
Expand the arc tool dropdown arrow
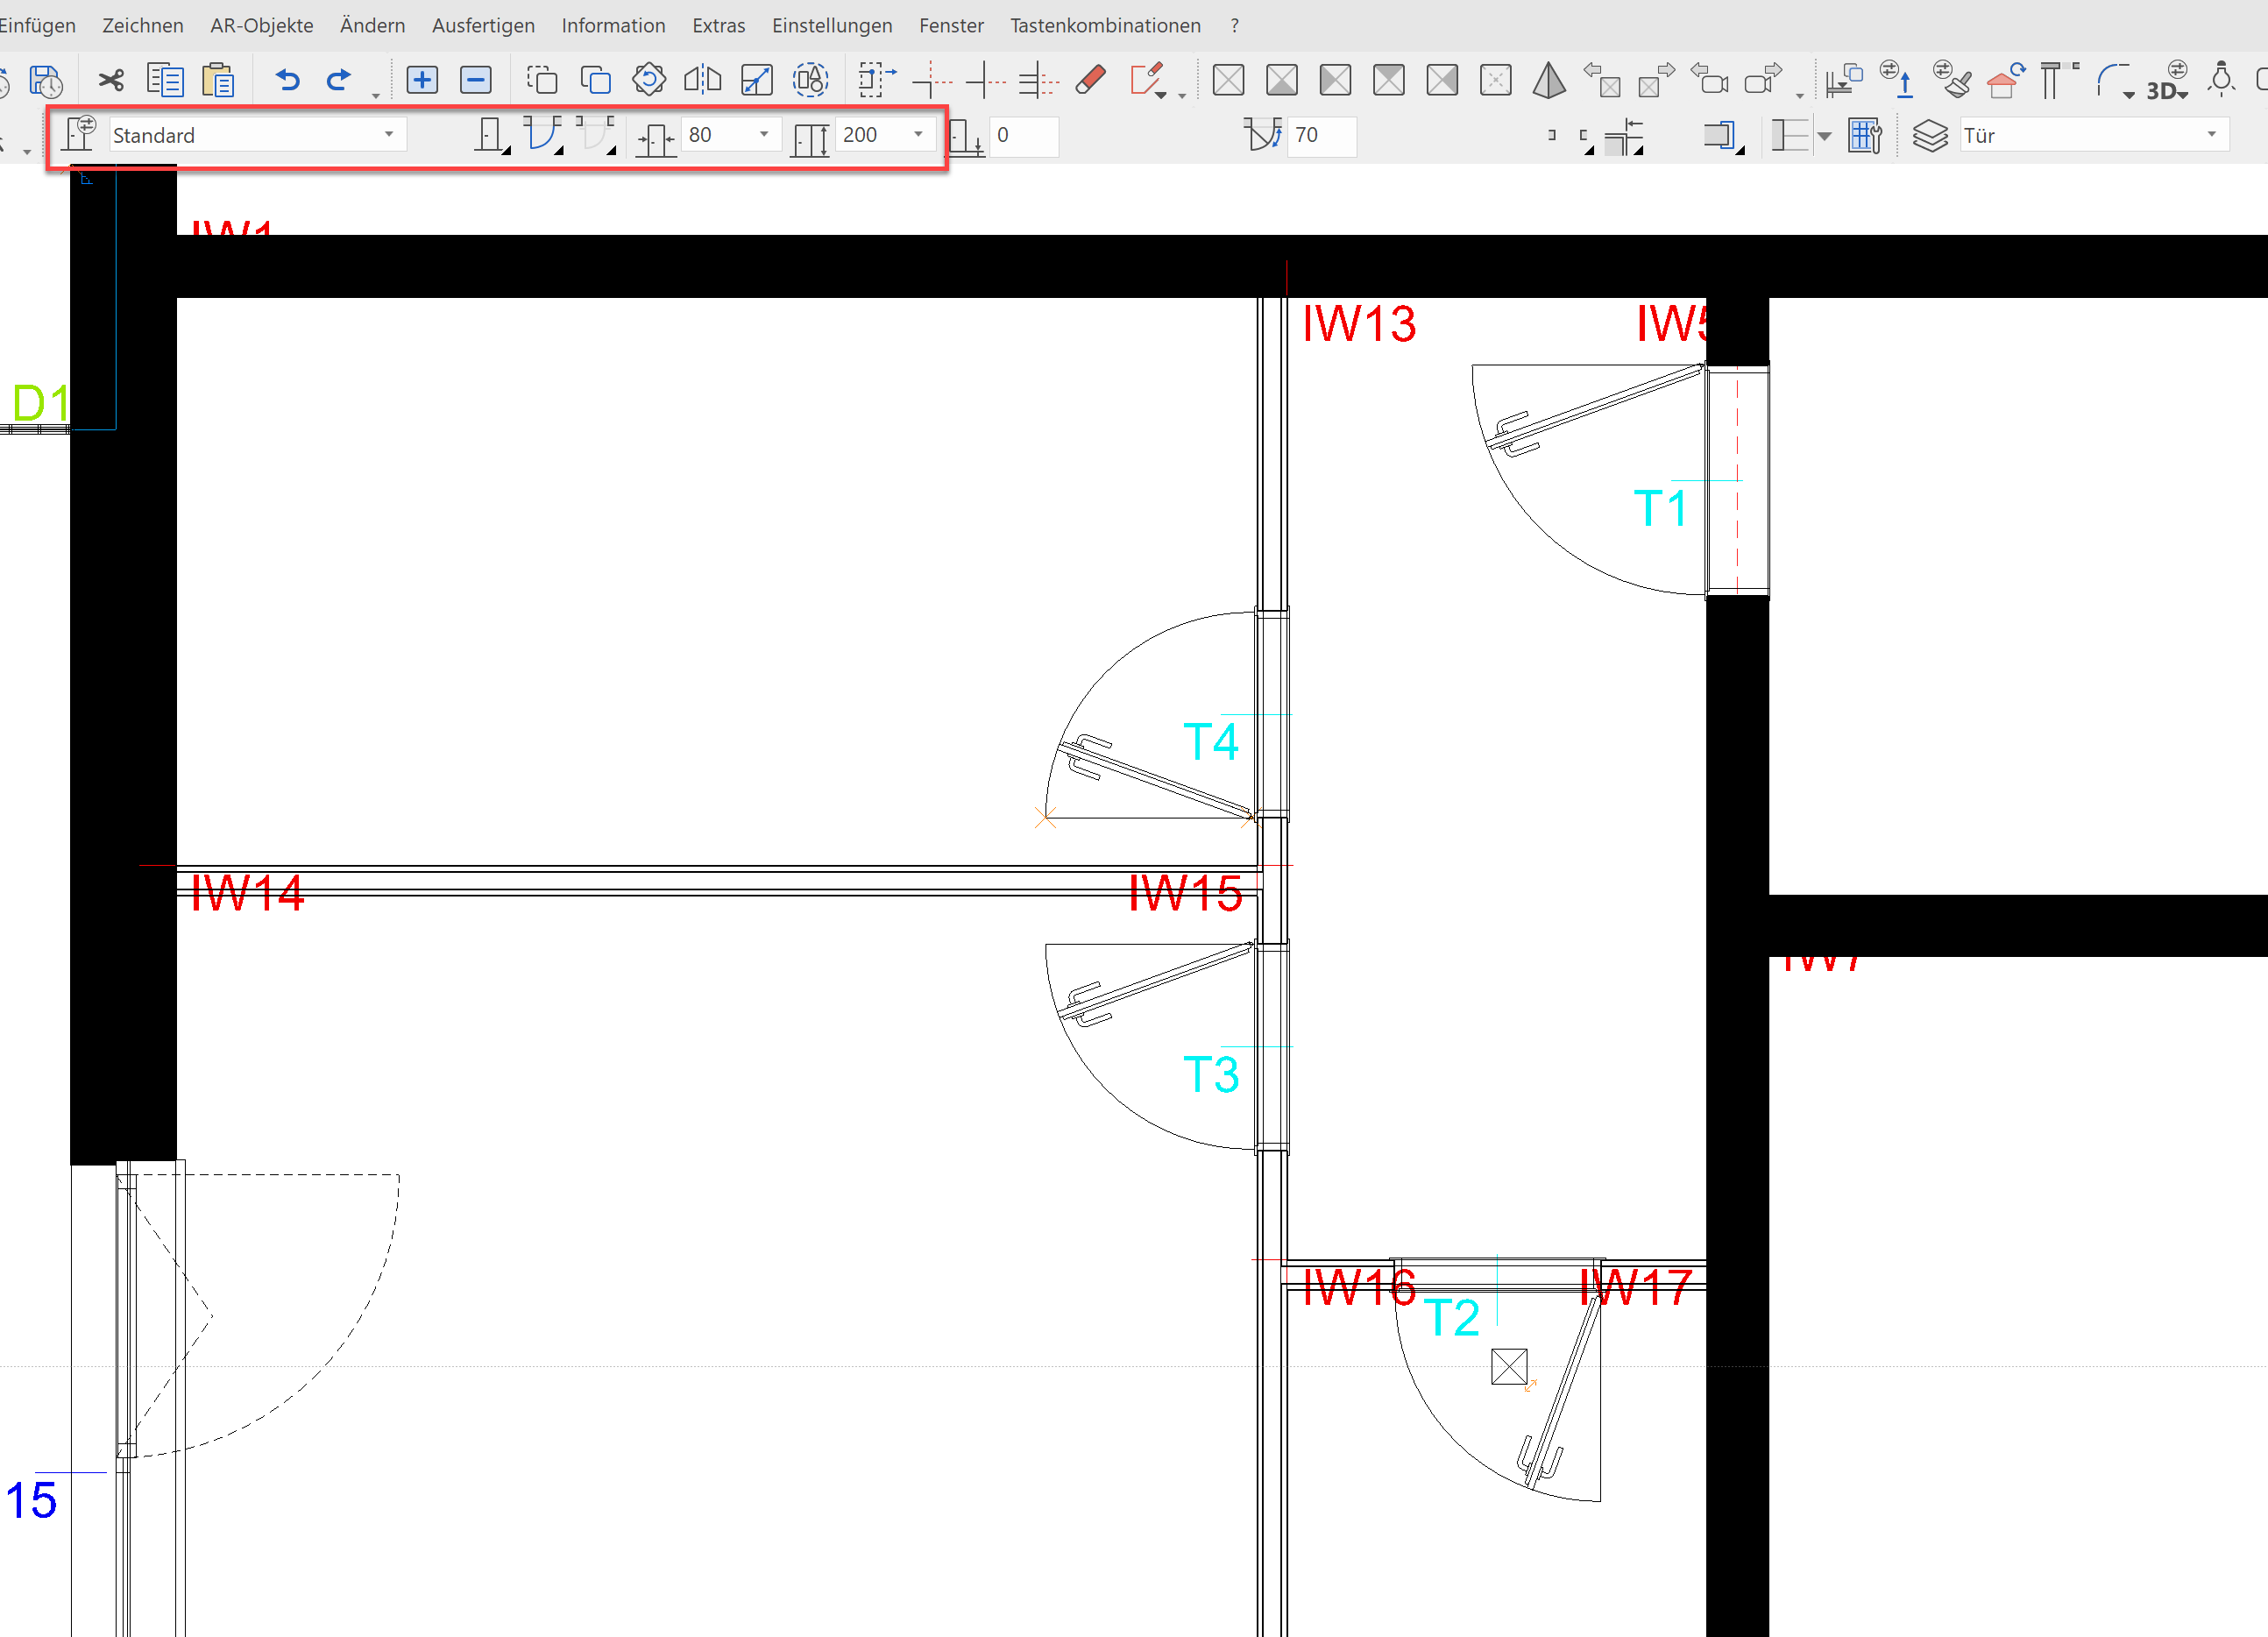[x=2129, y=94]
